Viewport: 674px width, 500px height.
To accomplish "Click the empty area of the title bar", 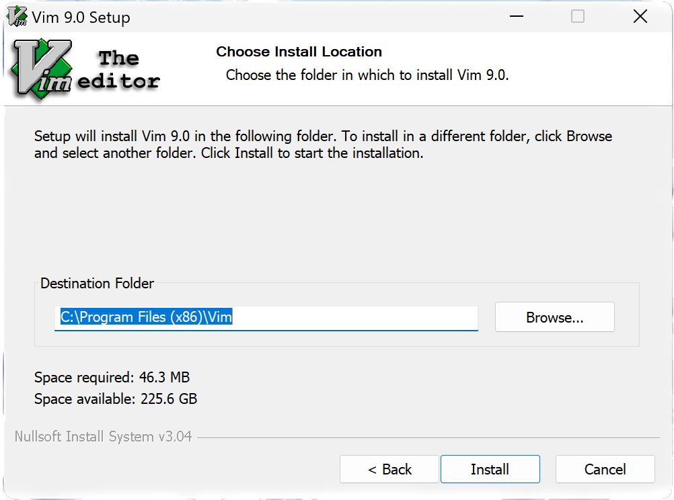I will 336,17.
